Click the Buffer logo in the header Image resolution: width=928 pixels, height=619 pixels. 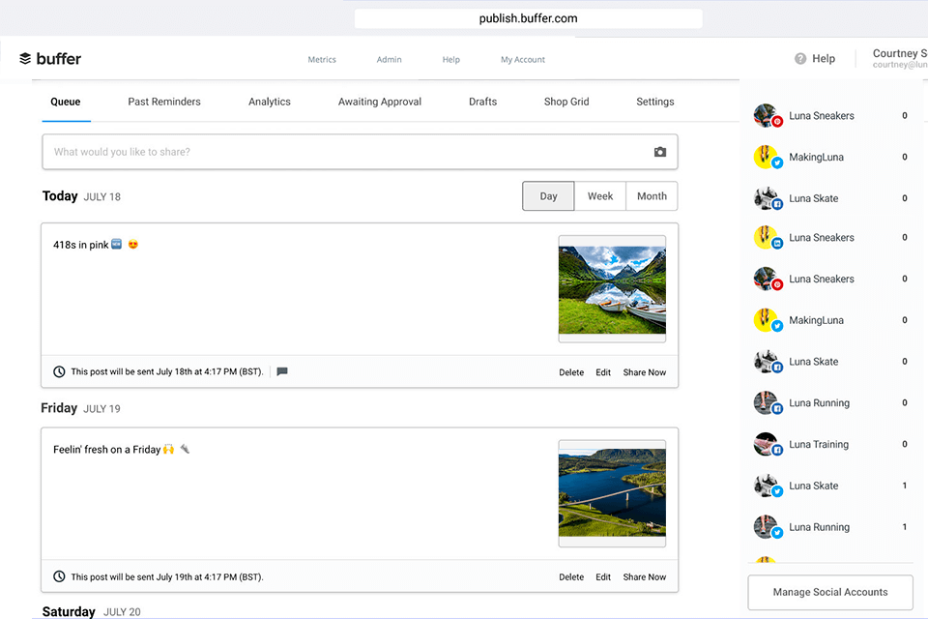tap(50, 59)
